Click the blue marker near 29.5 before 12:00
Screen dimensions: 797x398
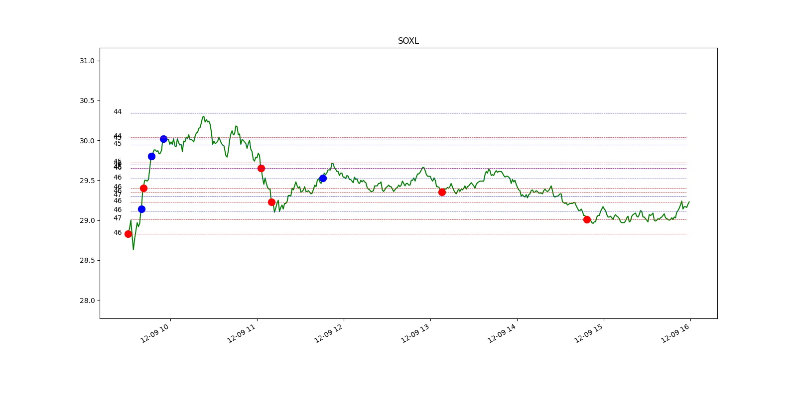coord(323,178)
